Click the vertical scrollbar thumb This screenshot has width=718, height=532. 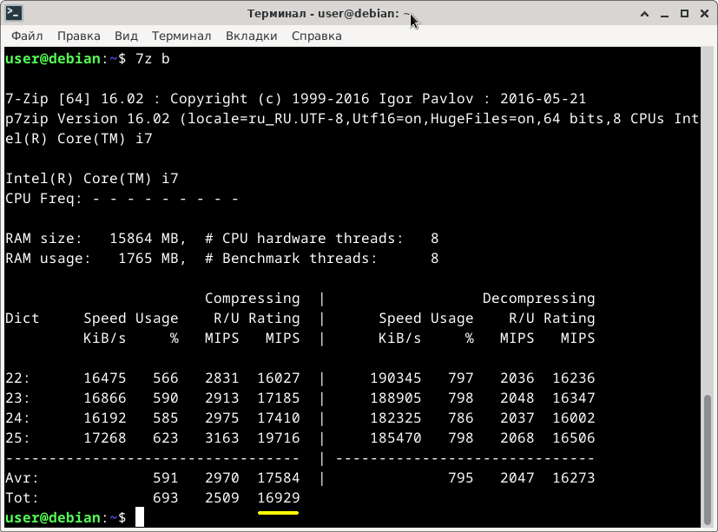[708, 460]
